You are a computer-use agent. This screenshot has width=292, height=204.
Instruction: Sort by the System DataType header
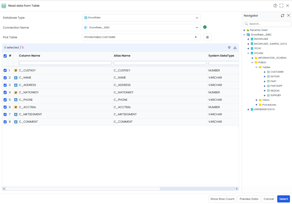pyautogui.click(x=221, y=56)
